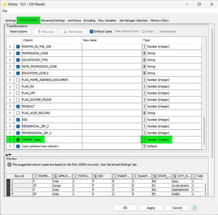Image resolution: width=218 pixels, height=215 pixels.
Task: Click the integer type icon for AGE row
Action: tap(144, 120)
